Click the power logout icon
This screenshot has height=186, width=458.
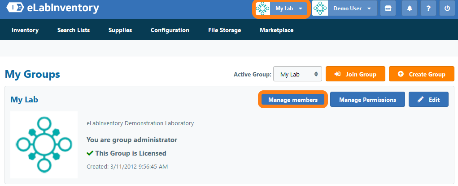(x=447, y=8)
